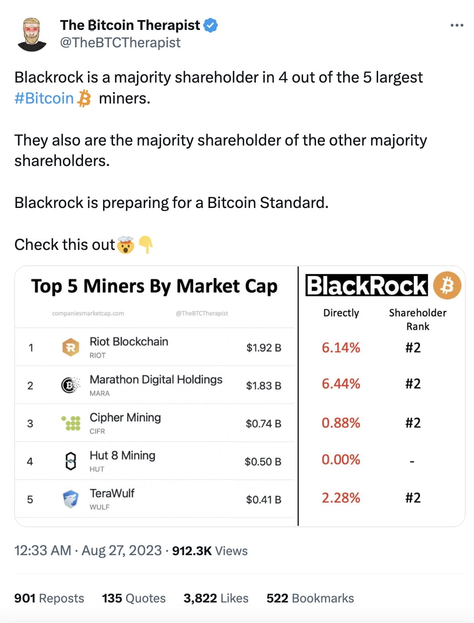Click the Riot Blockchain logo icon
This screenshot has width=474, height=623.
coord(69,348)
